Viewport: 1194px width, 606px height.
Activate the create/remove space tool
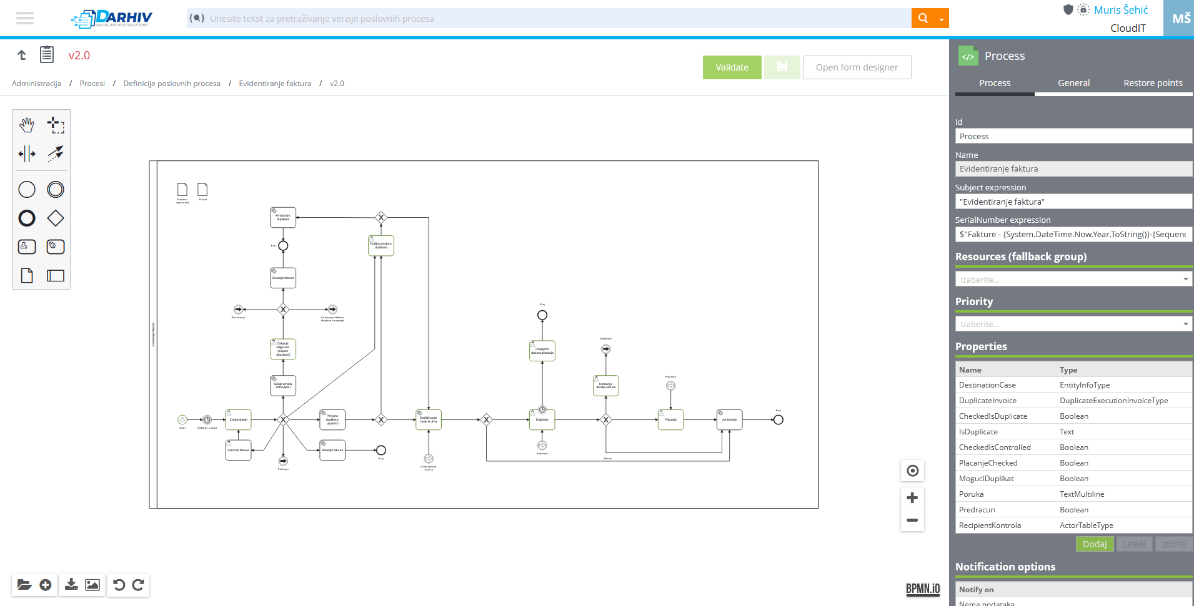tap(27, 154)
